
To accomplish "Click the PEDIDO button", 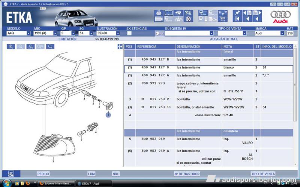I will click(43, 174).
